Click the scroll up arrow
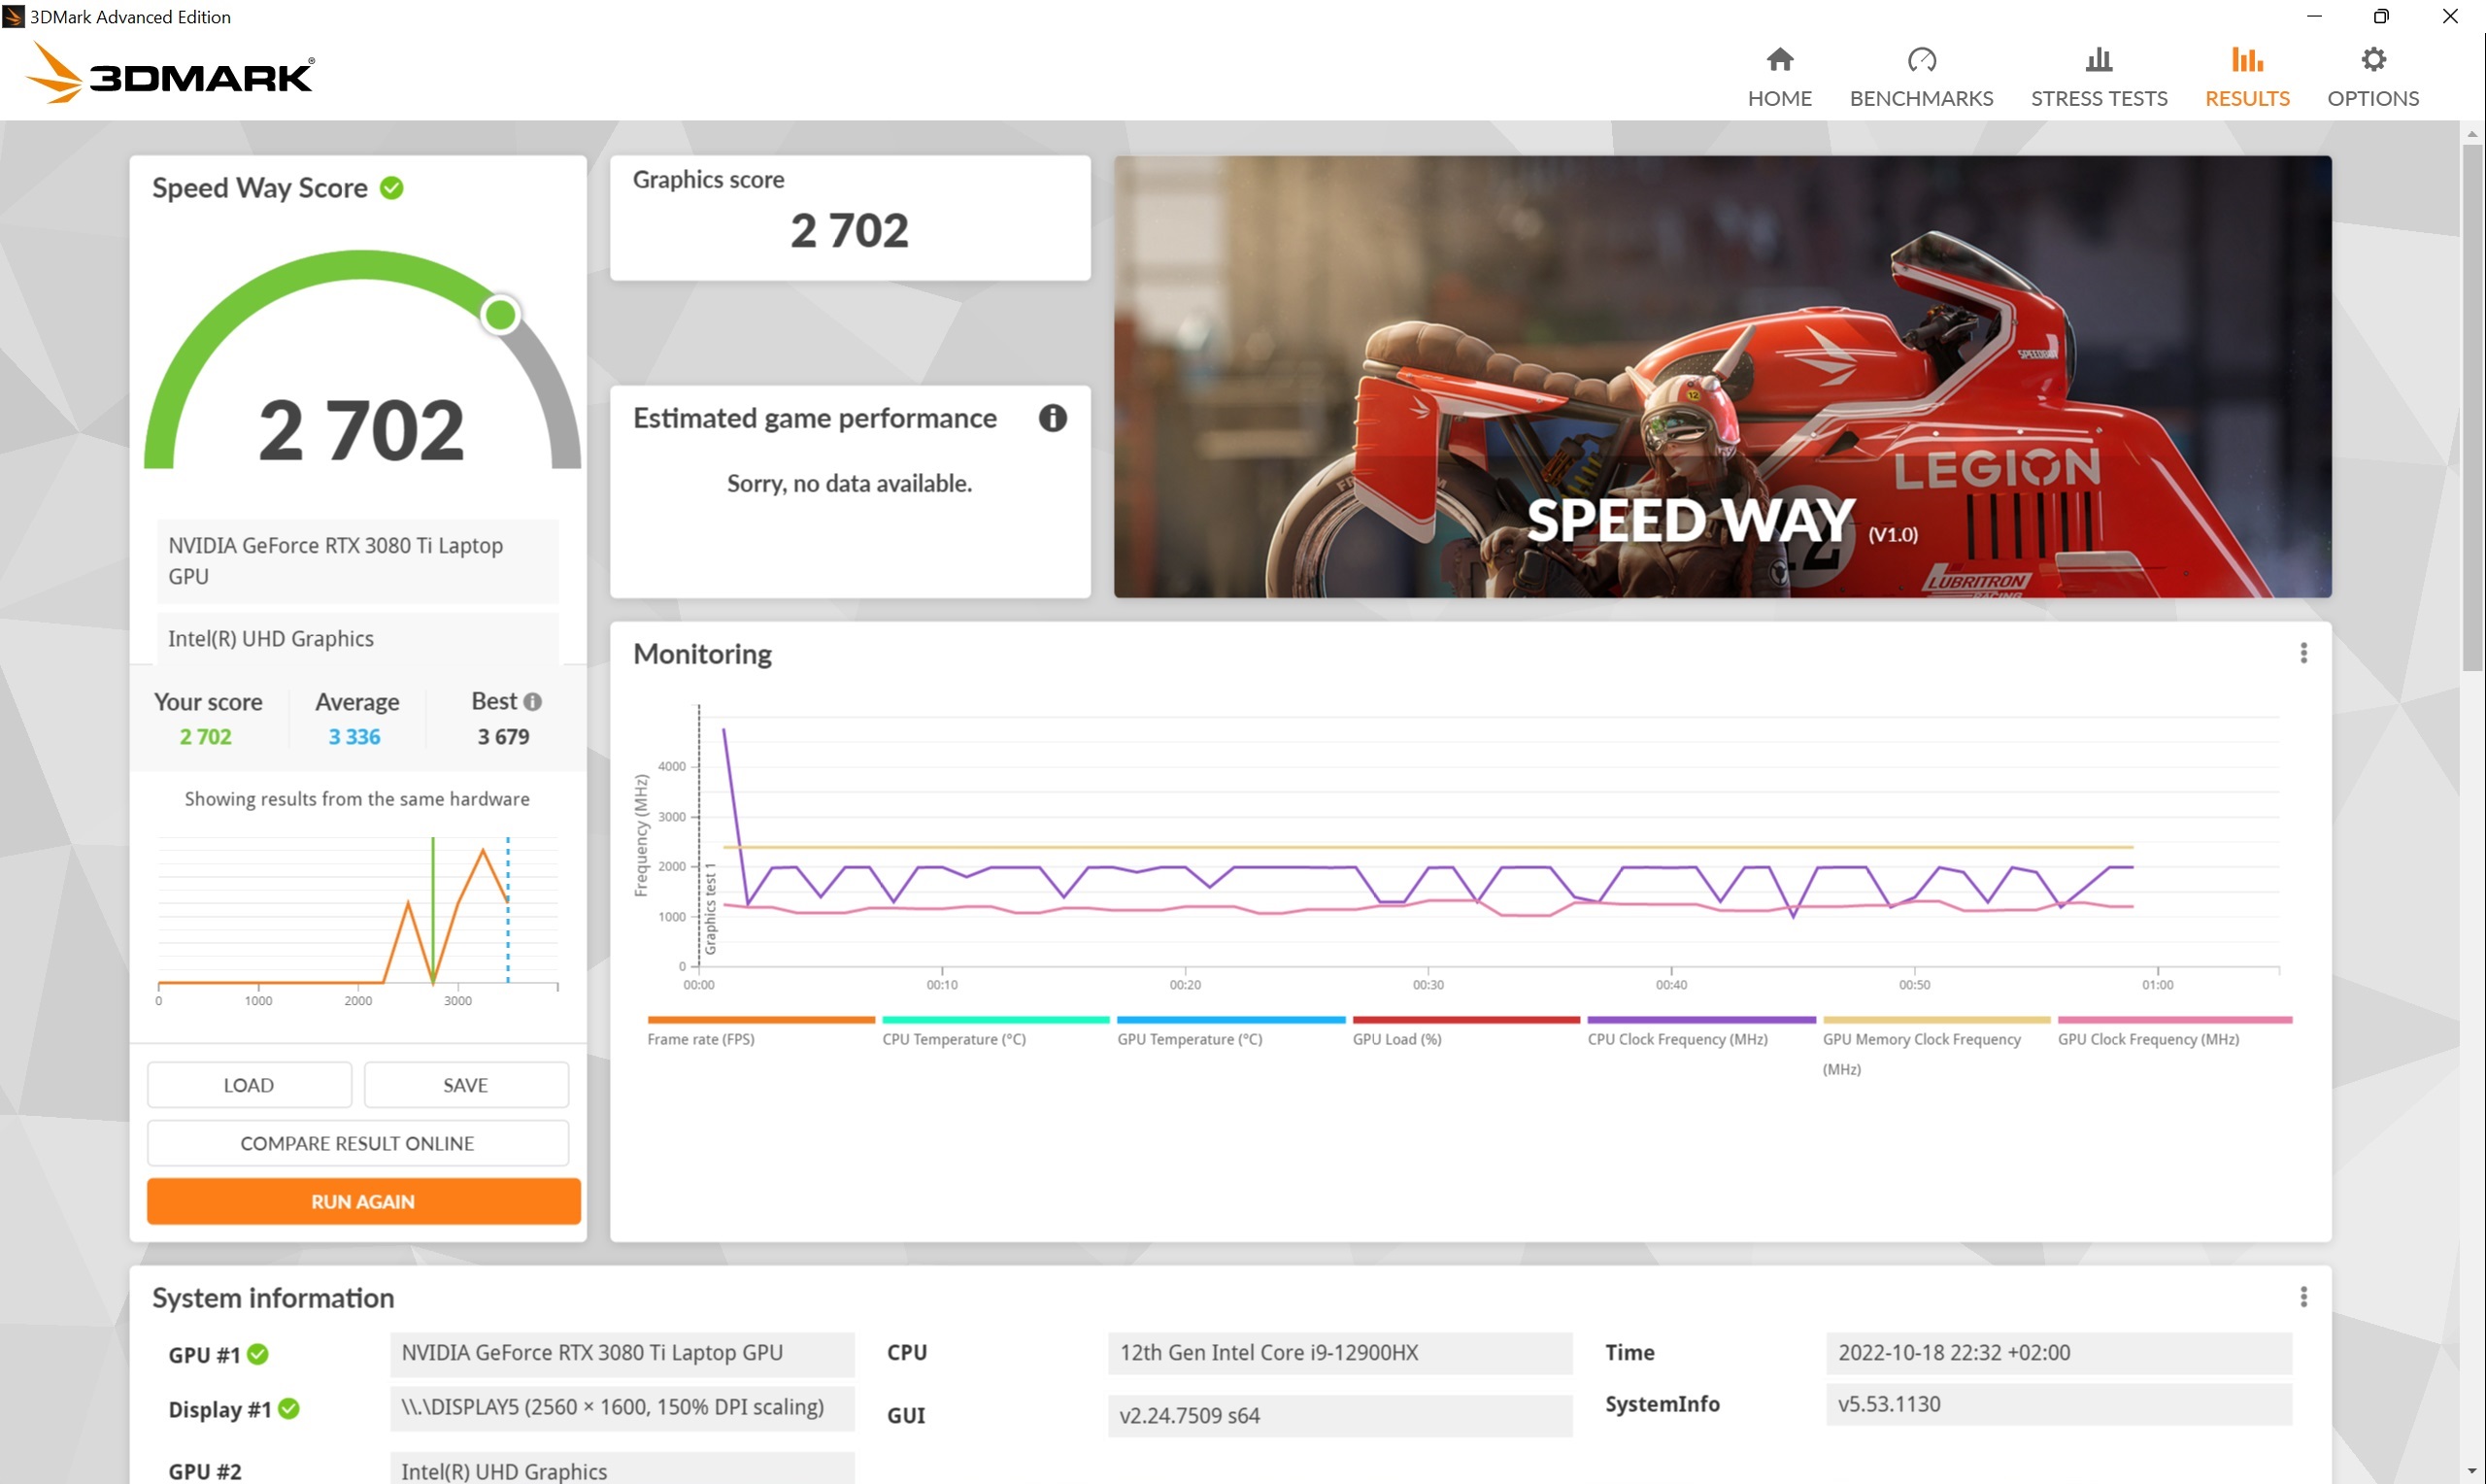 [2471, 133]
